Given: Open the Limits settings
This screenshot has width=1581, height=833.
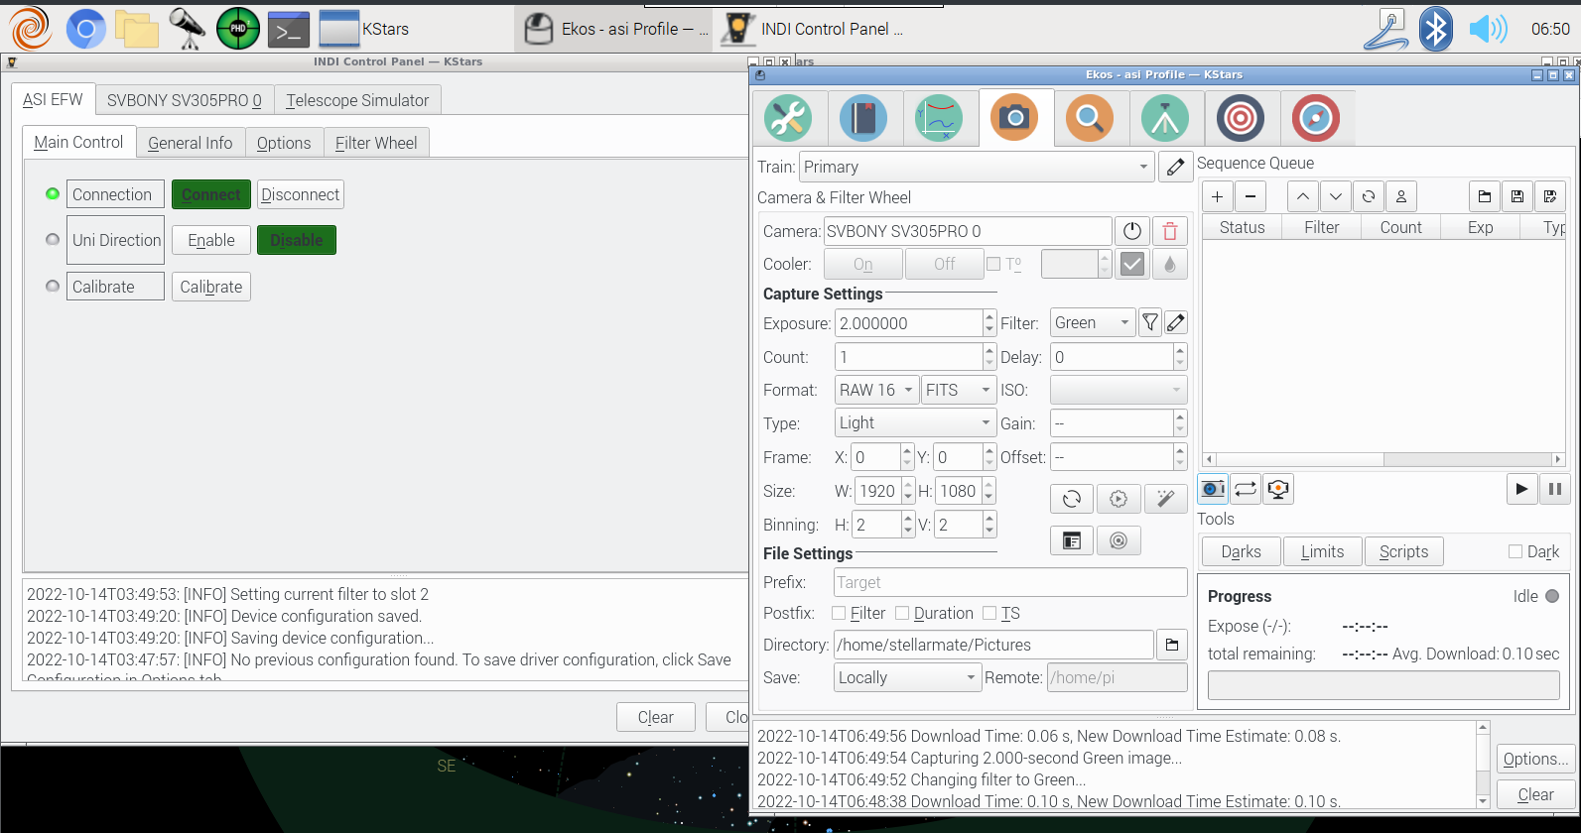Looking at the screenshot, I should [x=1323, y=551].
